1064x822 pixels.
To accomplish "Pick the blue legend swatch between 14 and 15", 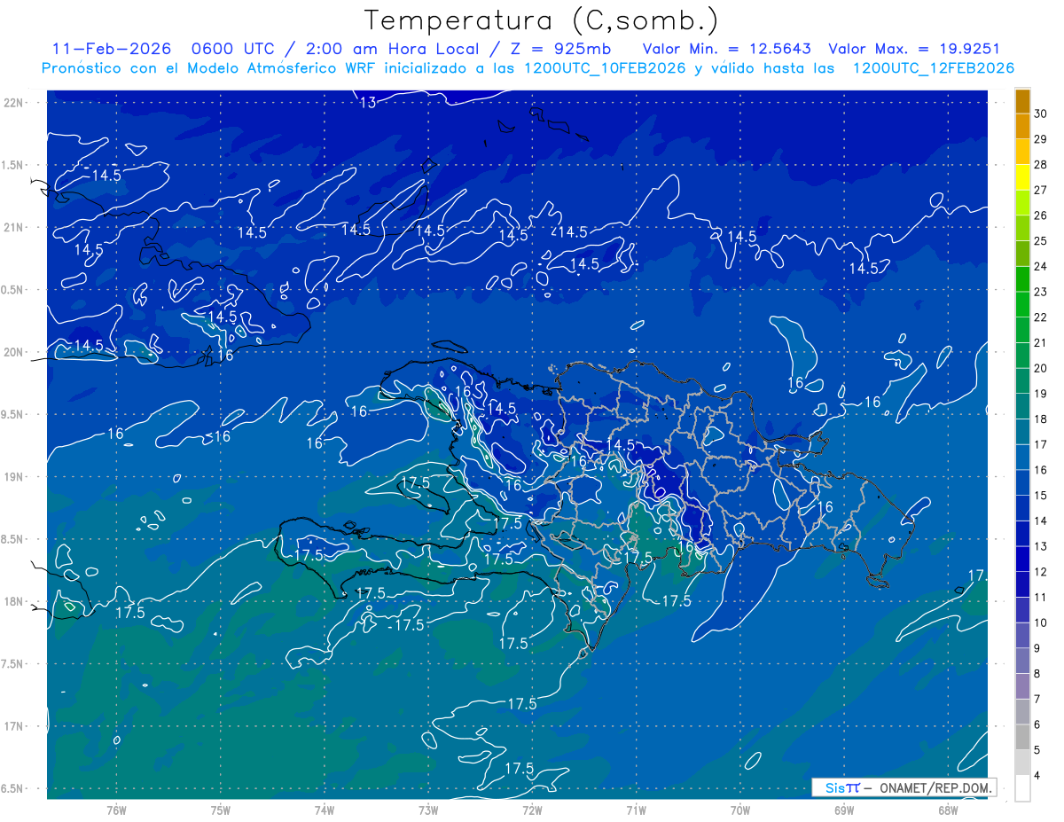I will 1022,508.
